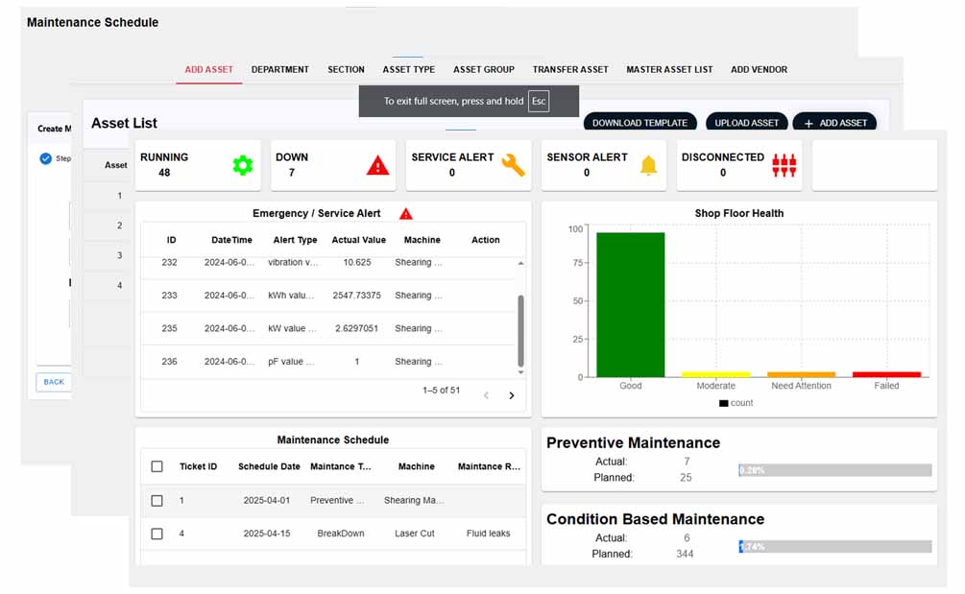Click the DOWNLOAD TEMPLATE button

pyautogui.click(x=639, y=122)
